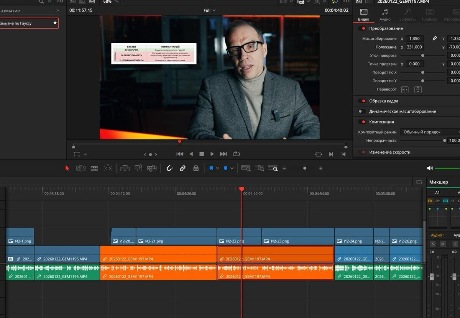460x318 pixels.
Task: Click the vertical flip button
Action: [418, 90]
